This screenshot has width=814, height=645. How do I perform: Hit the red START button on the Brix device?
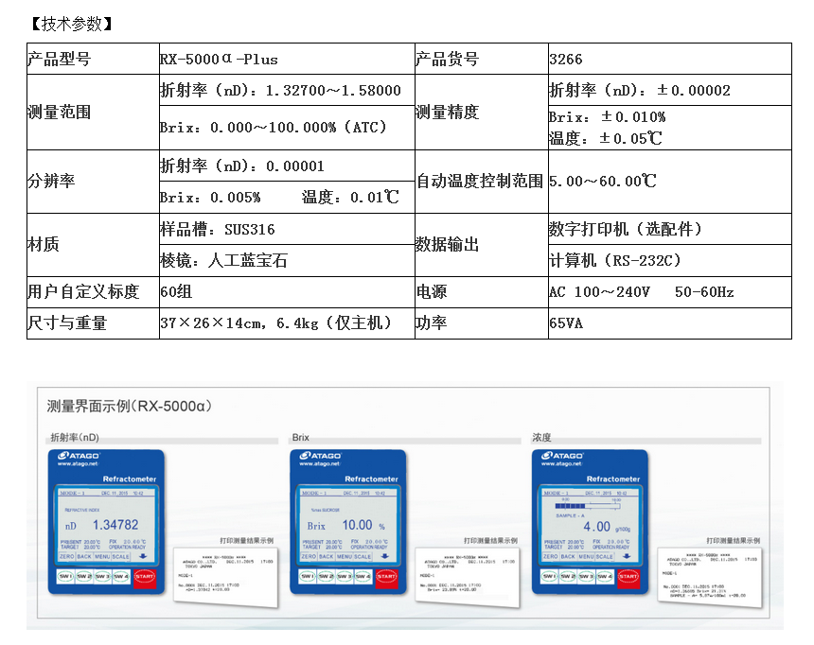tap(386, 577)
